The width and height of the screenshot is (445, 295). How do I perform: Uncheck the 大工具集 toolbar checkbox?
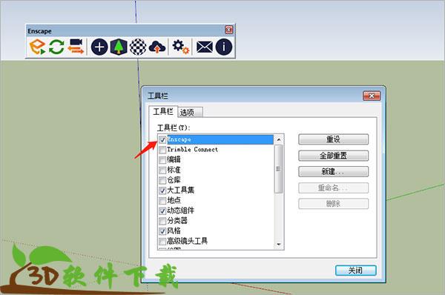[x=162, y=190]
